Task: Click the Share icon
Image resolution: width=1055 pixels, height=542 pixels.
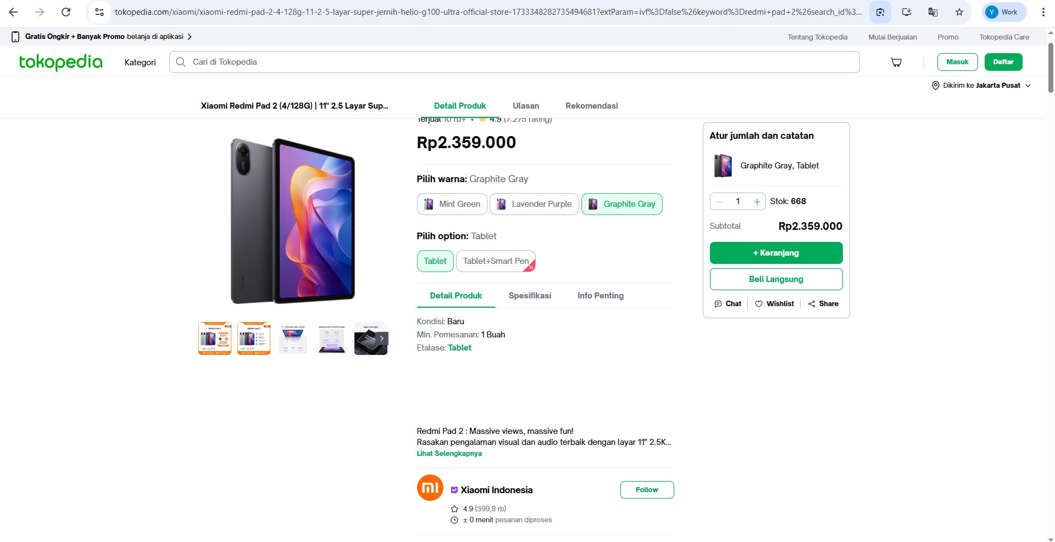Action: [x=812, y=304]
